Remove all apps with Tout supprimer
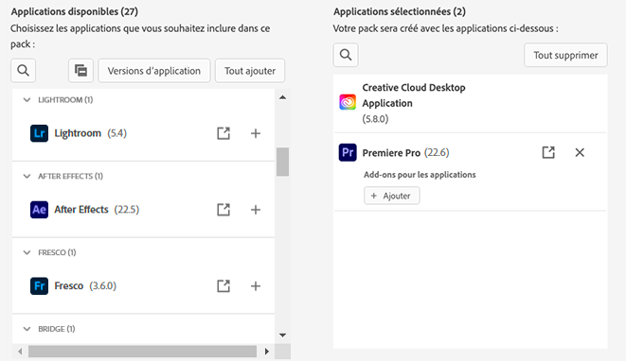626x361 pixels. [x=565, y=55]
